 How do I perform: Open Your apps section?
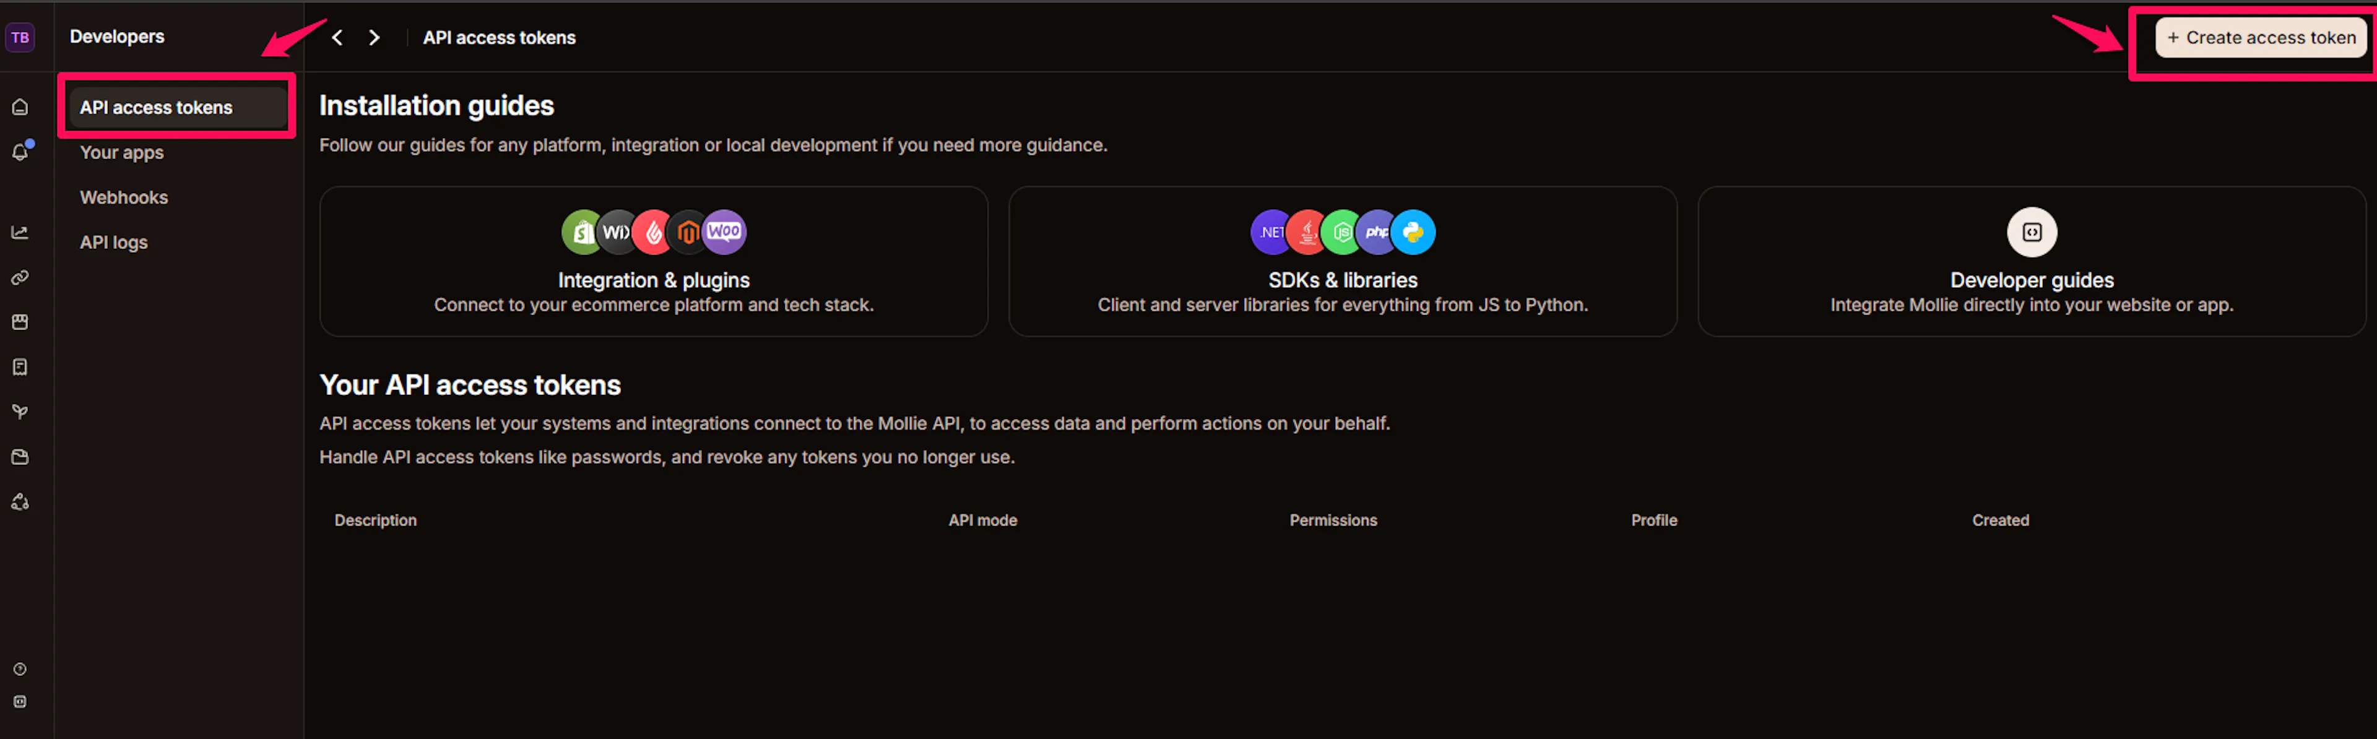click(122, 153)
